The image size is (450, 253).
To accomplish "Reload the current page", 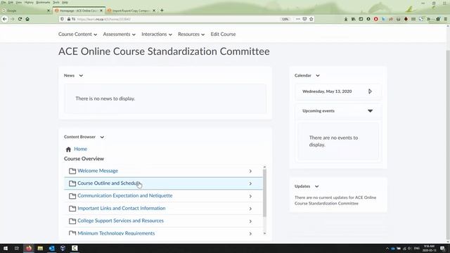I will click(20, 19).
